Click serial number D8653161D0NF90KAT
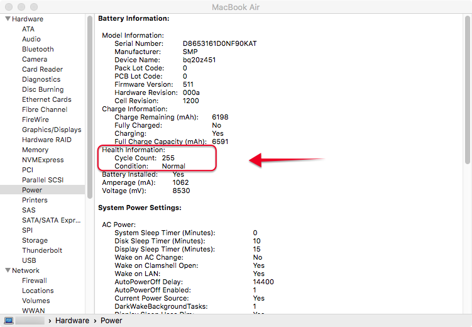This screenshot has height=327, width=472. (x=220, y=43)
